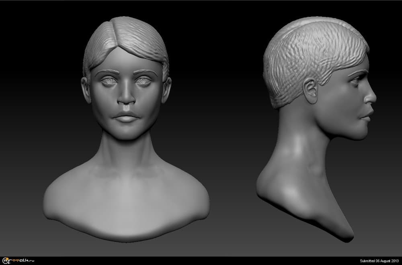Click the ear on the profile-view head
Viewport: 402px width, 265px height.
[x=310, y=90]
